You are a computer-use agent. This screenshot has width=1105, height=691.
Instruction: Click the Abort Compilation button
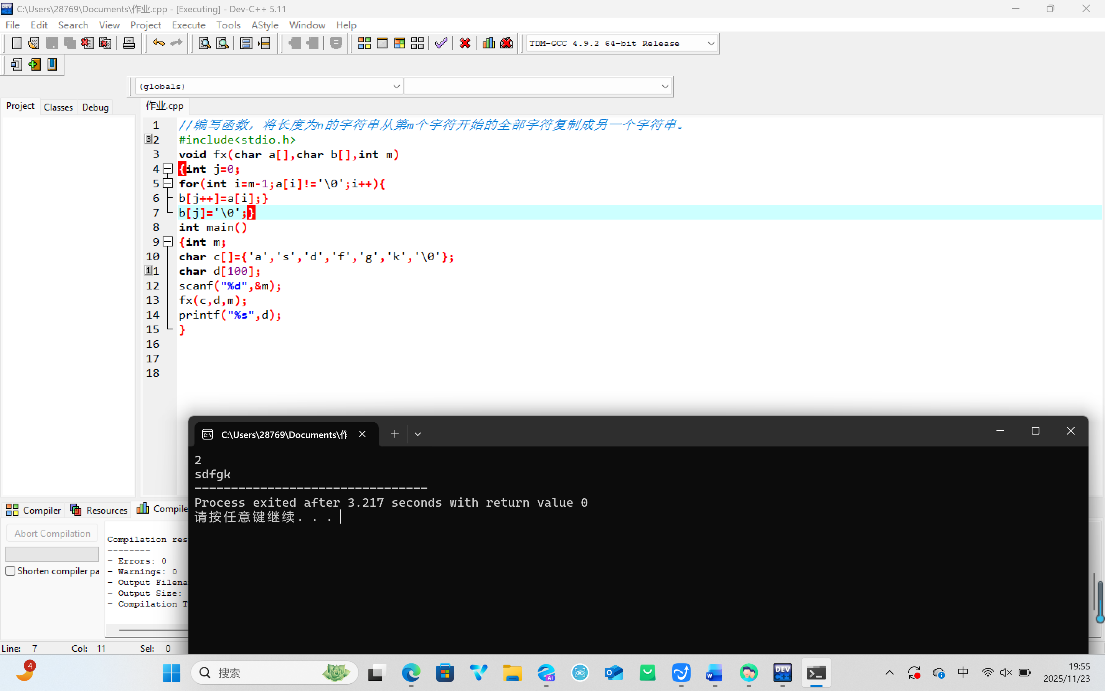click(52, 533)
